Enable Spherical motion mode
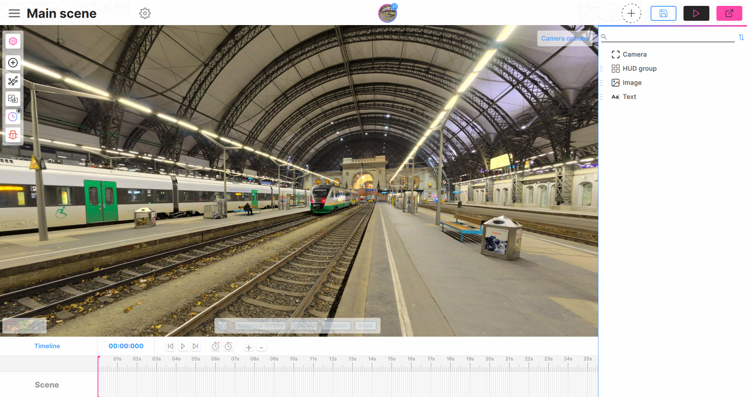Image resolution: width=747 pixels, height=397 pixels. (x=260, y=326)
